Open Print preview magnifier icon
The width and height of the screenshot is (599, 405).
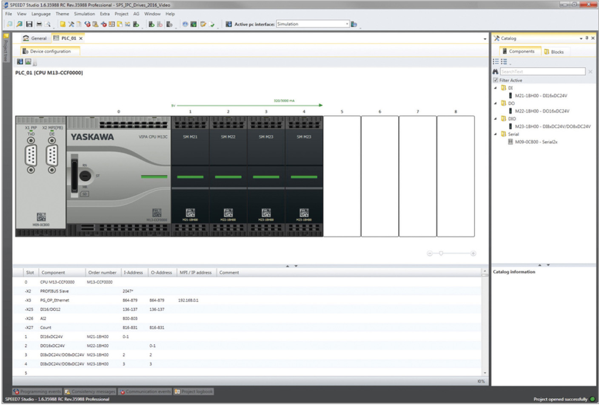tap(48, 24)
